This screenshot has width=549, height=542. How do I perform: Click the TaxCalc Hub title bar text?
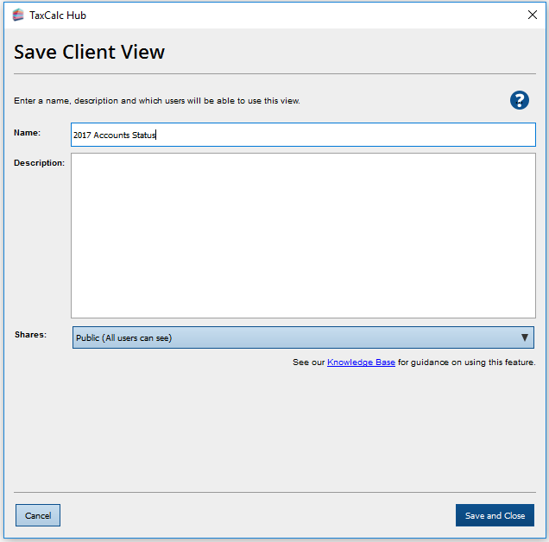58,15
